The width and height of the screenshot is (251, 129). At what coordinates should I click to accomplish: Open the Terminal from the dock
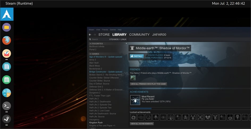(7, 106)
